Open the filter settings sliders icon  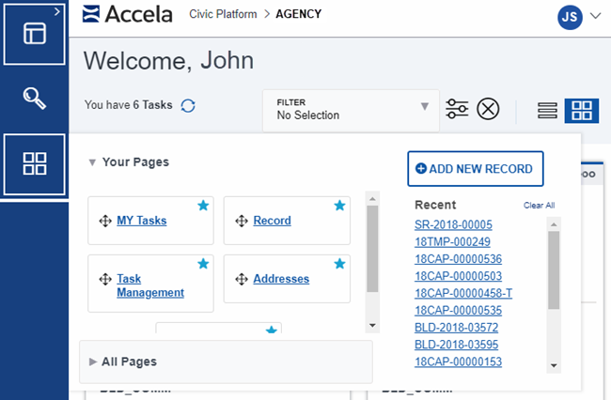click(458, 109)
